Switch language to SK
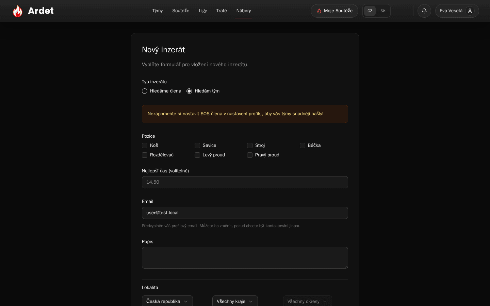Image resolution: width=490 pixels, height=306 pixels. [383, 11]
